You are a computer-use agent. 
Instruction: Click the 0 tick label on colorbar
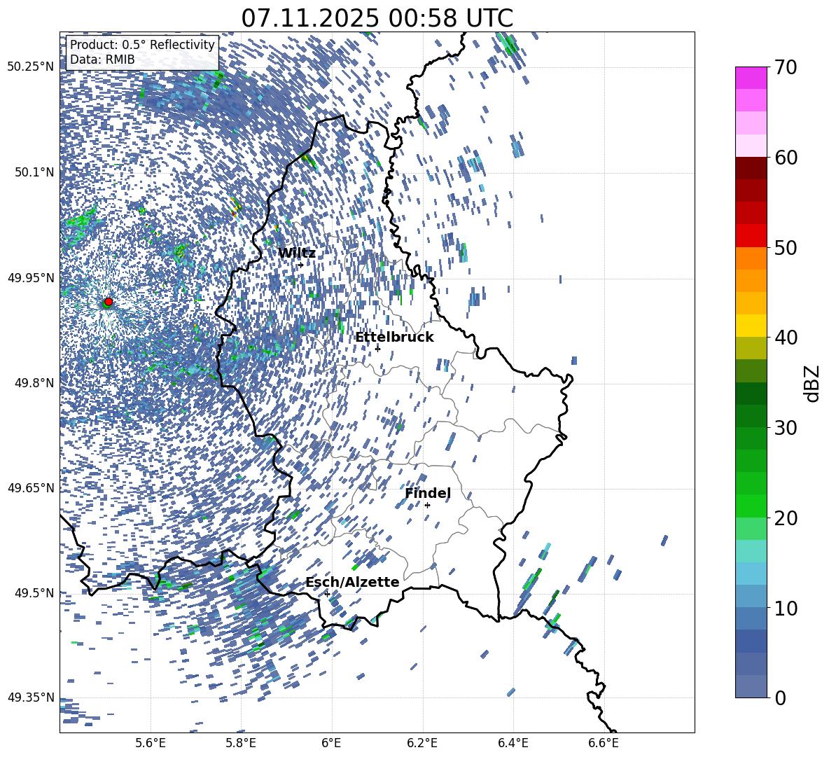(780, 697)
